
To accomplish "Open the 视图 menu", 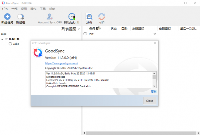I will click(x=24, y=9).
